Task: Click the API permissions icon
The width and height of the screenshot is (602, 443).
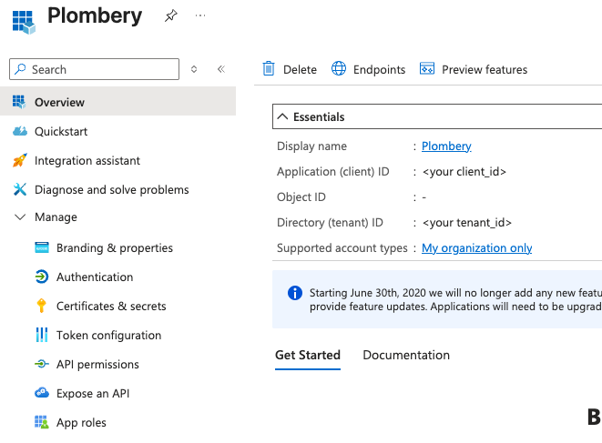Action: [42, 364]
